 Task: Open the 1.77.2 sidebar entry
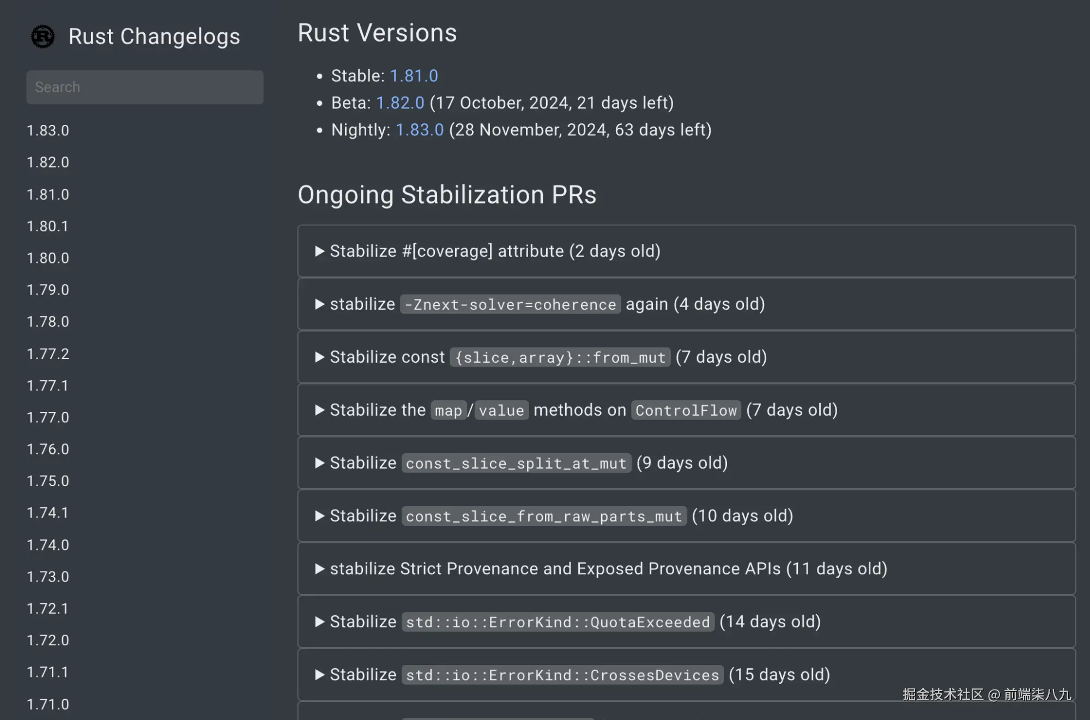click(48, 354)
